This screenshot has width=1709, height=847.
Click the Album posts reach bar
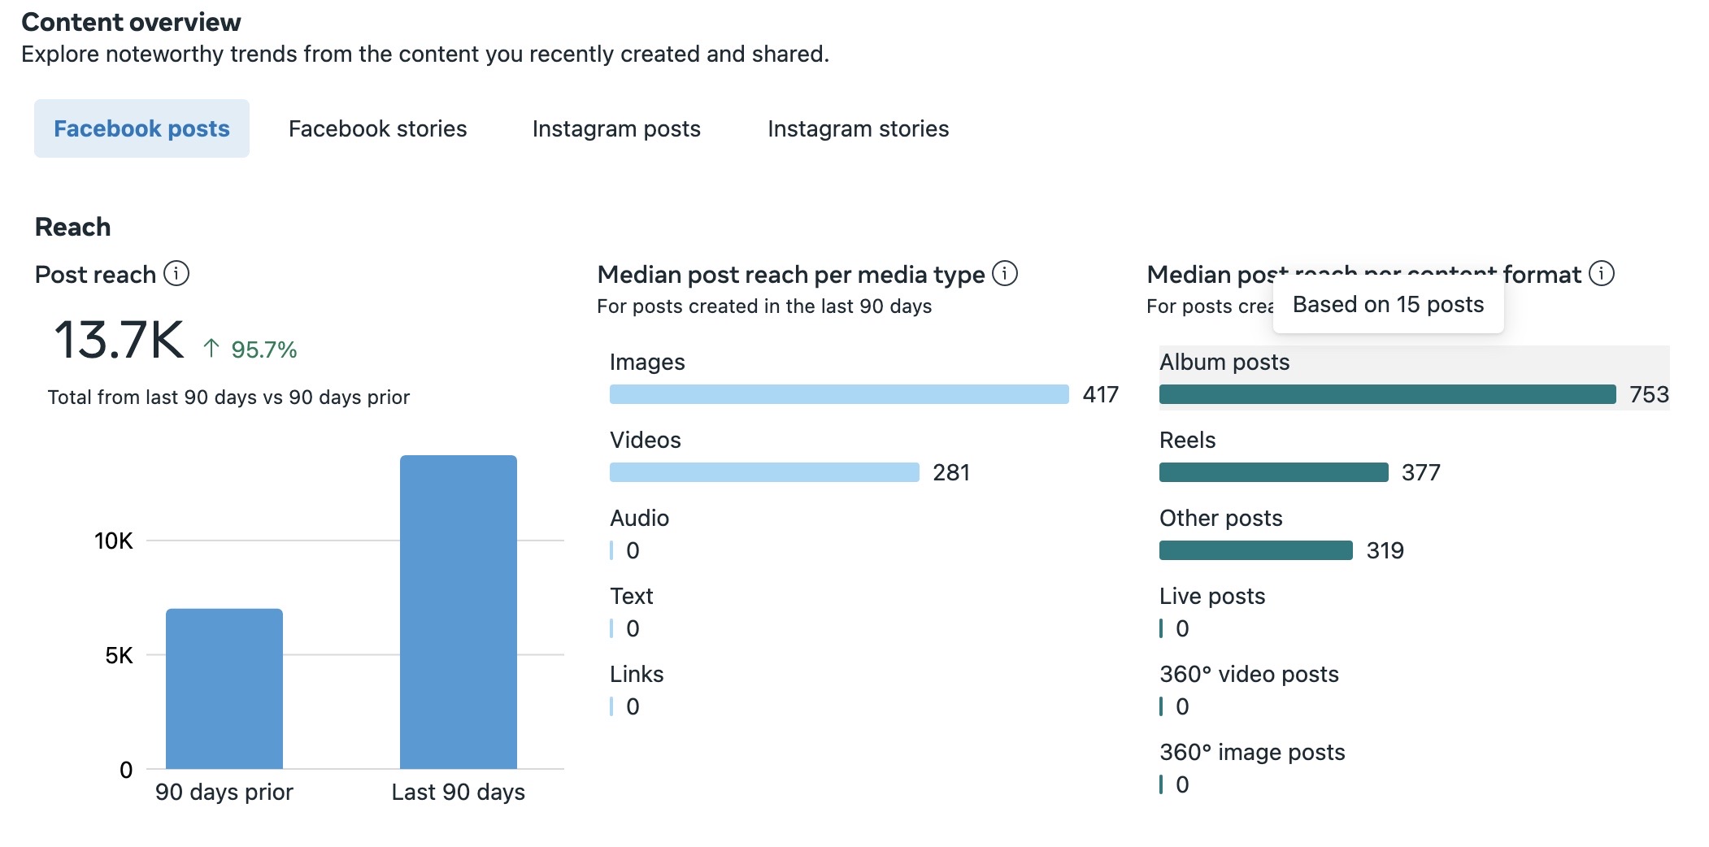point(1387,394)
